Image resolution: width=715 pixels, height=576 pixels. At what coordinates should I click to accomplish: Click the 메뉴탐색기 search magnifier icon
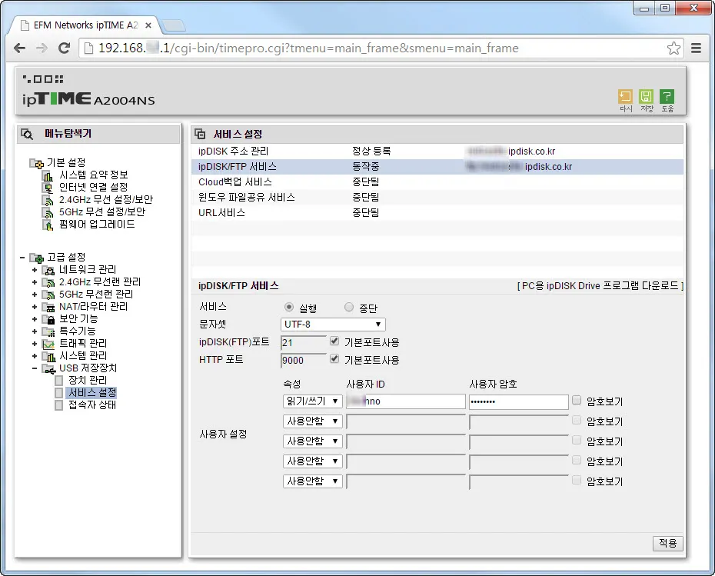point(27,134)
